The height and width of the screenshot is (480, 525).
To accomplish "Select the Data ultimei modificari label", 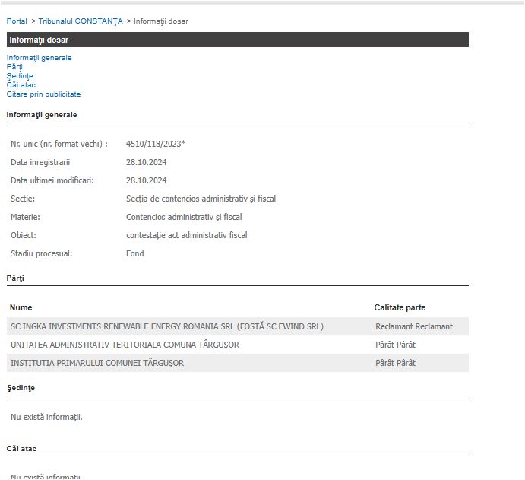I will point(52,180).
